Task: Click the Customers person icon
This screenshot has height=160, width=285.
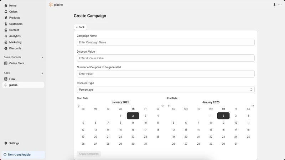Action: pos(6,24)
